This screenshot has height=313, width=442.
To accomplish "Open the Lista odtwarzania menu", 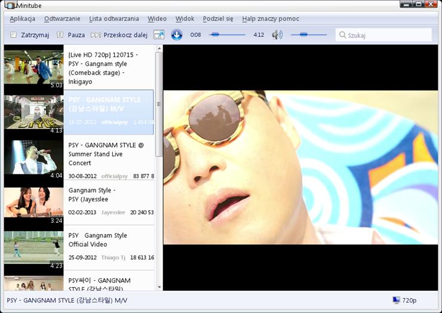I will [114, 19].
